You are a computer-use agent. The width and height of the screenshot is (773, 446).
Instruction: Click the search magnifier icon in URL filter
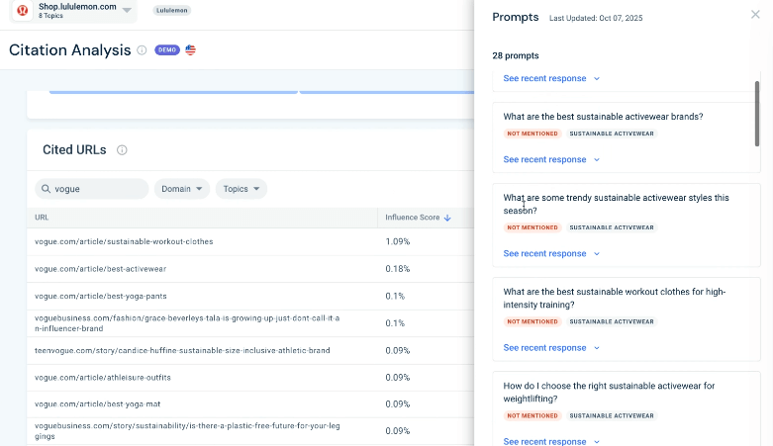click(46, 189)
